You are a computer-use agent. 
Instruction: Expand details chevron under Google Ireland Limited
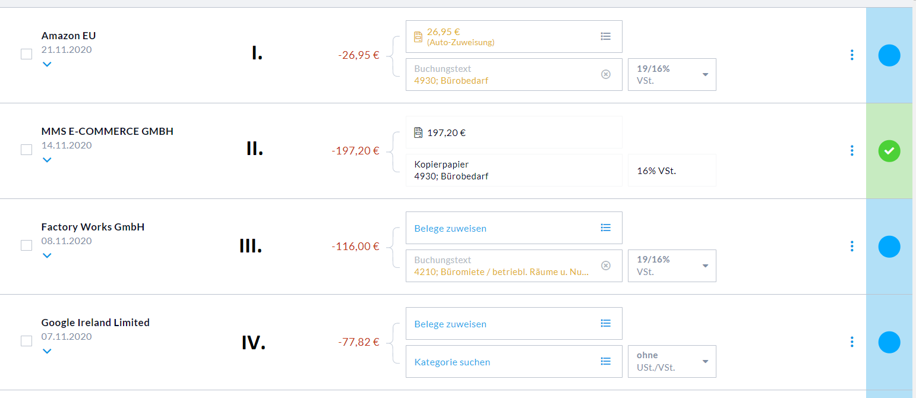[x=48, y=351]
